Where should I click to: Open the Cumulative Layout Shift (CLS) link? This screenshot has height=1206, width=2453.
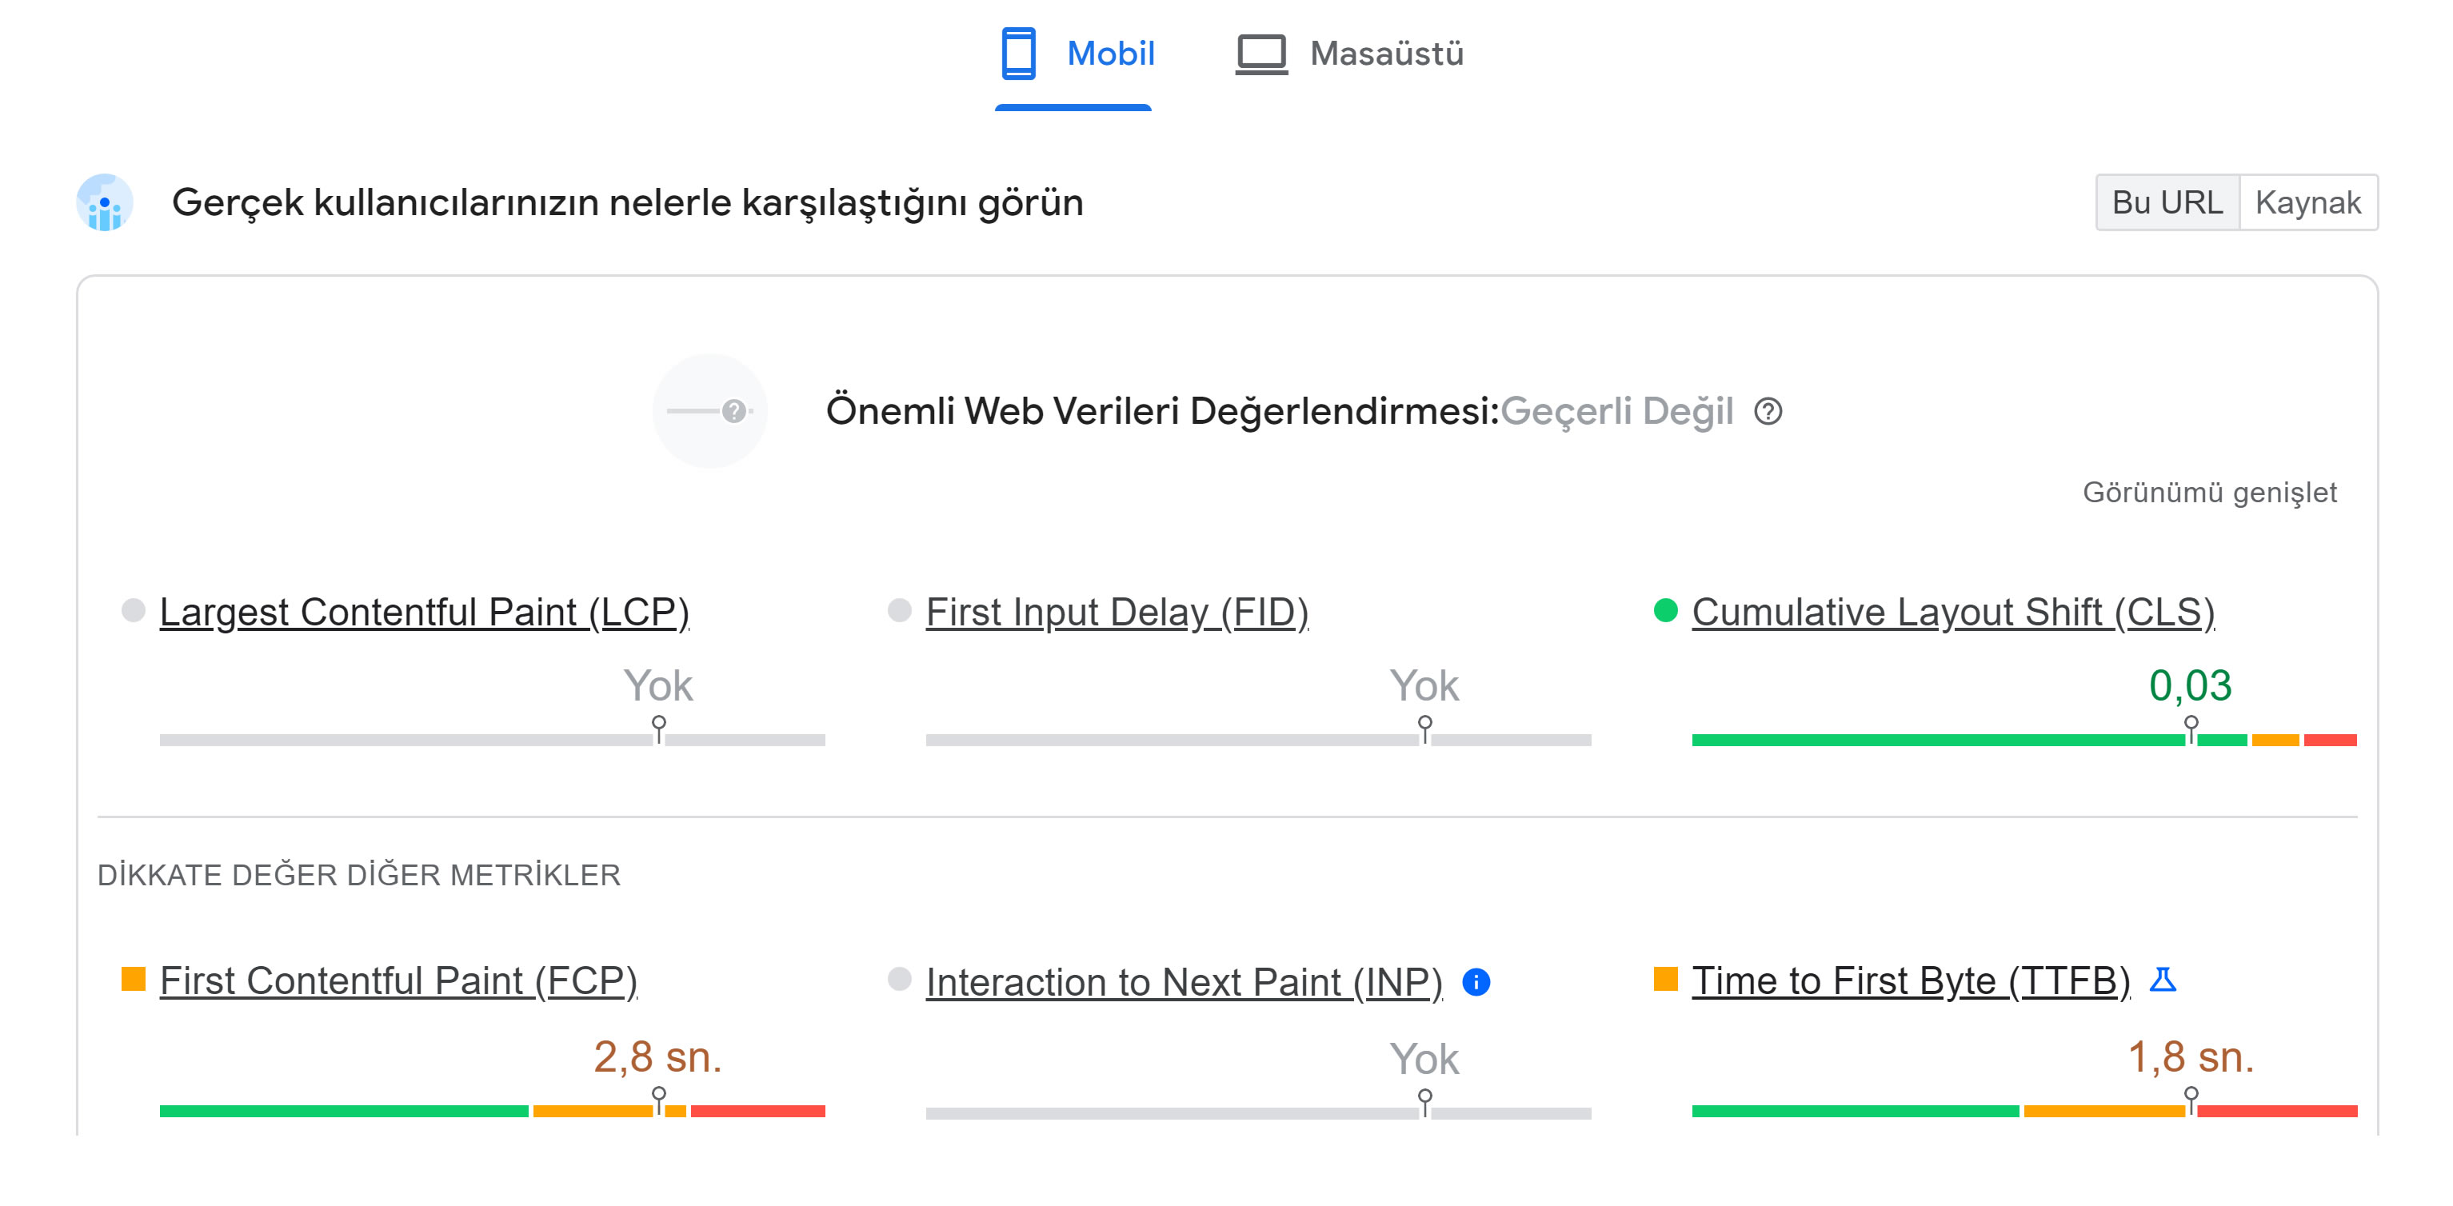[x=1953, y=612]
